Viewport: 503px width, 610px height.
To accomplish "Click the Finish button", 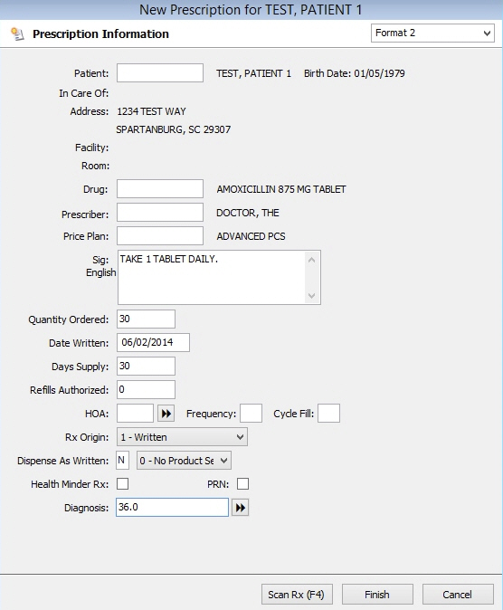I will point(377,594).
